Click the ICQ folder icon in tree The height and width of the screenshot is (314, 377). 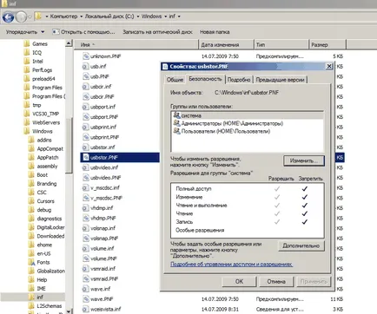pyautogui.click(x=27, y=52)
